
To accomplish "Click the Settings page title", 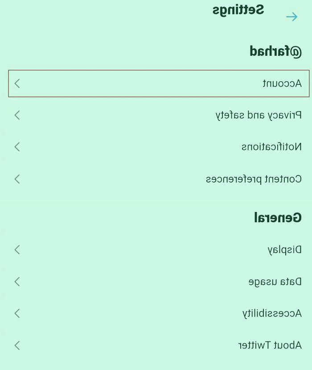I will click(238, 10).
